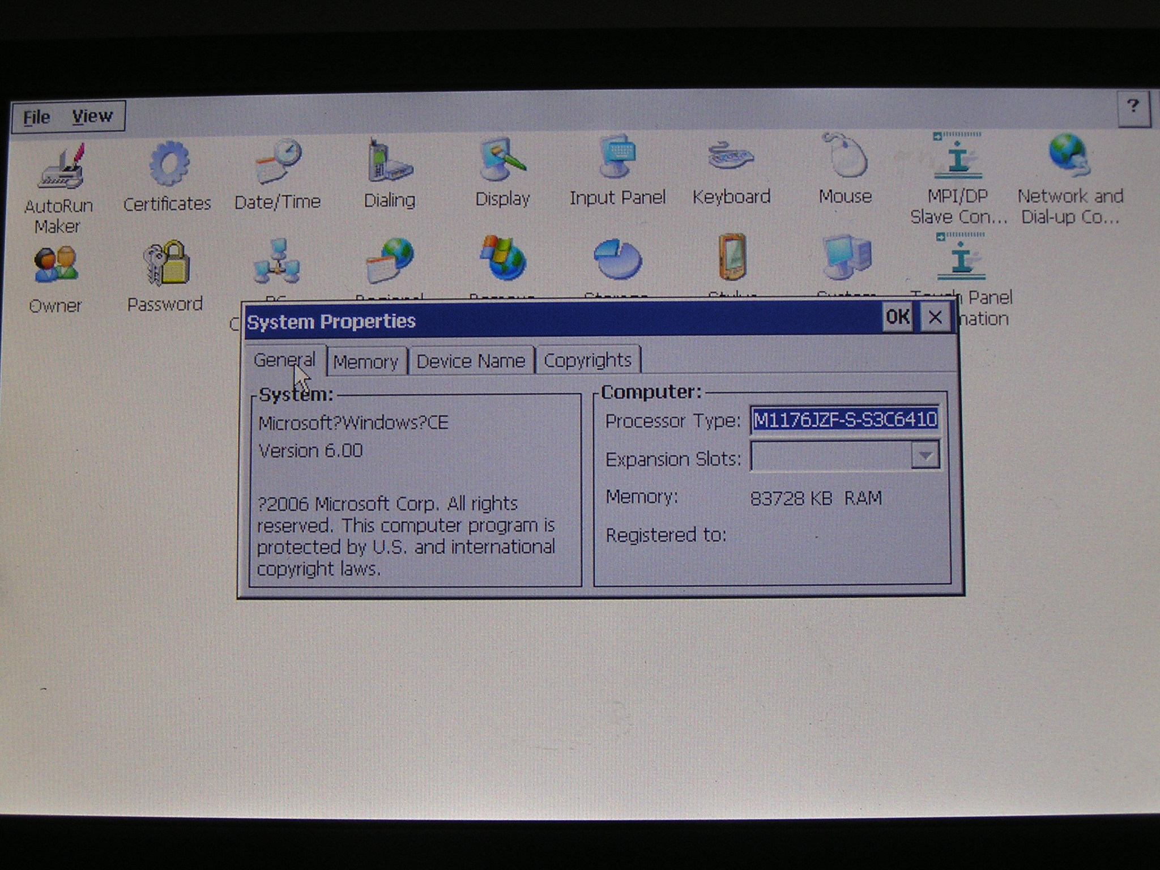1160x870 pixels.
Task: Open the View menu
Action: [92, 117]
